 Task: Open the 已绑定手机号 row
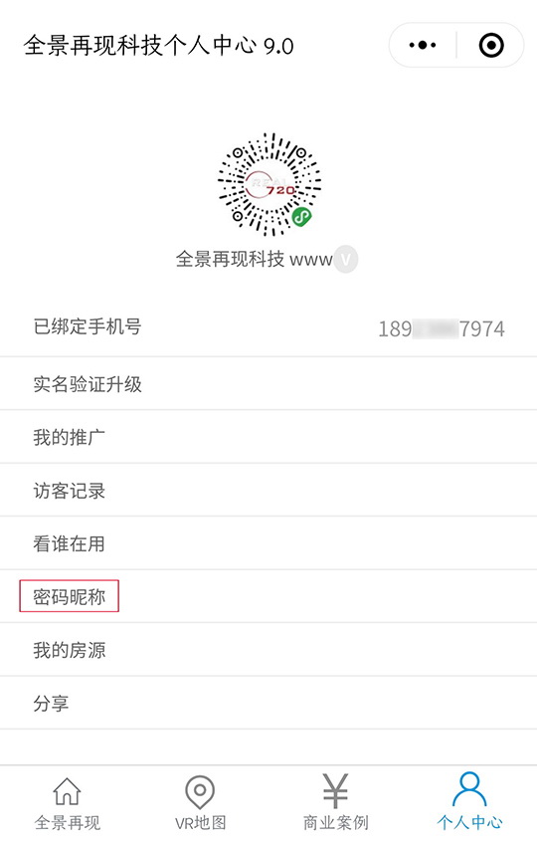(268, 327)
